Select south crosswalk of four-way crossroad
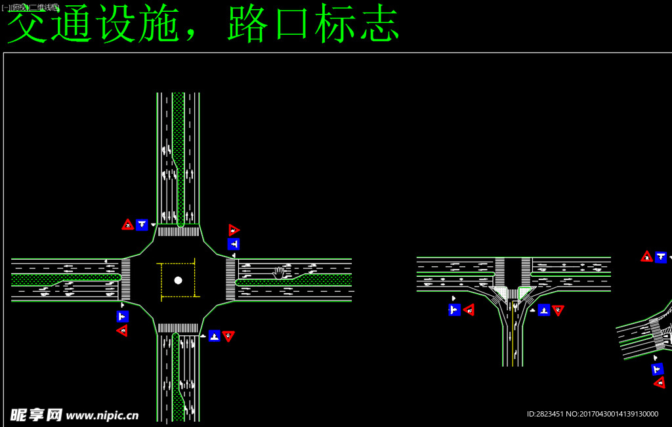 coord(178,329)
